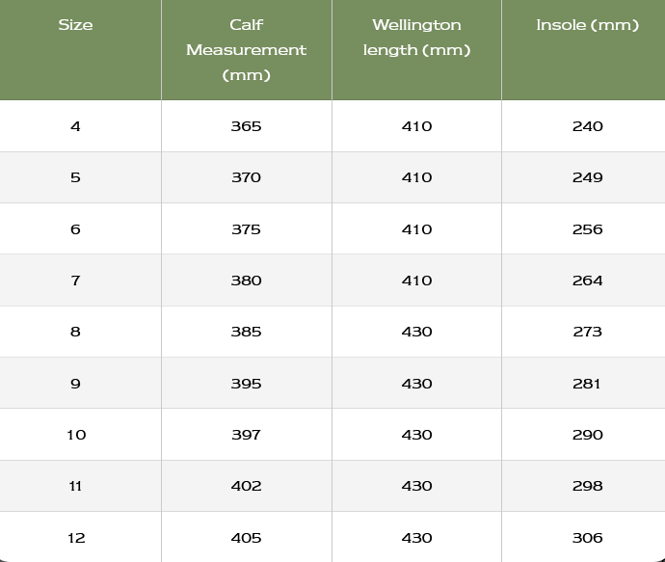
Task: Click the Size column header
Action: pyautogui.click(x=75, y=25)
